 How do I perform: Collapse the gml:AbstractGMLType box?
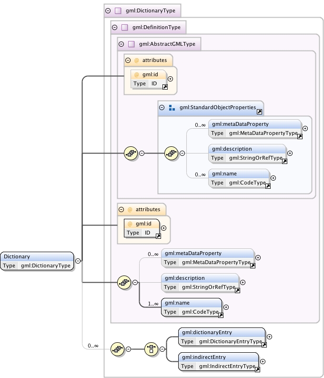pos(121,44)
